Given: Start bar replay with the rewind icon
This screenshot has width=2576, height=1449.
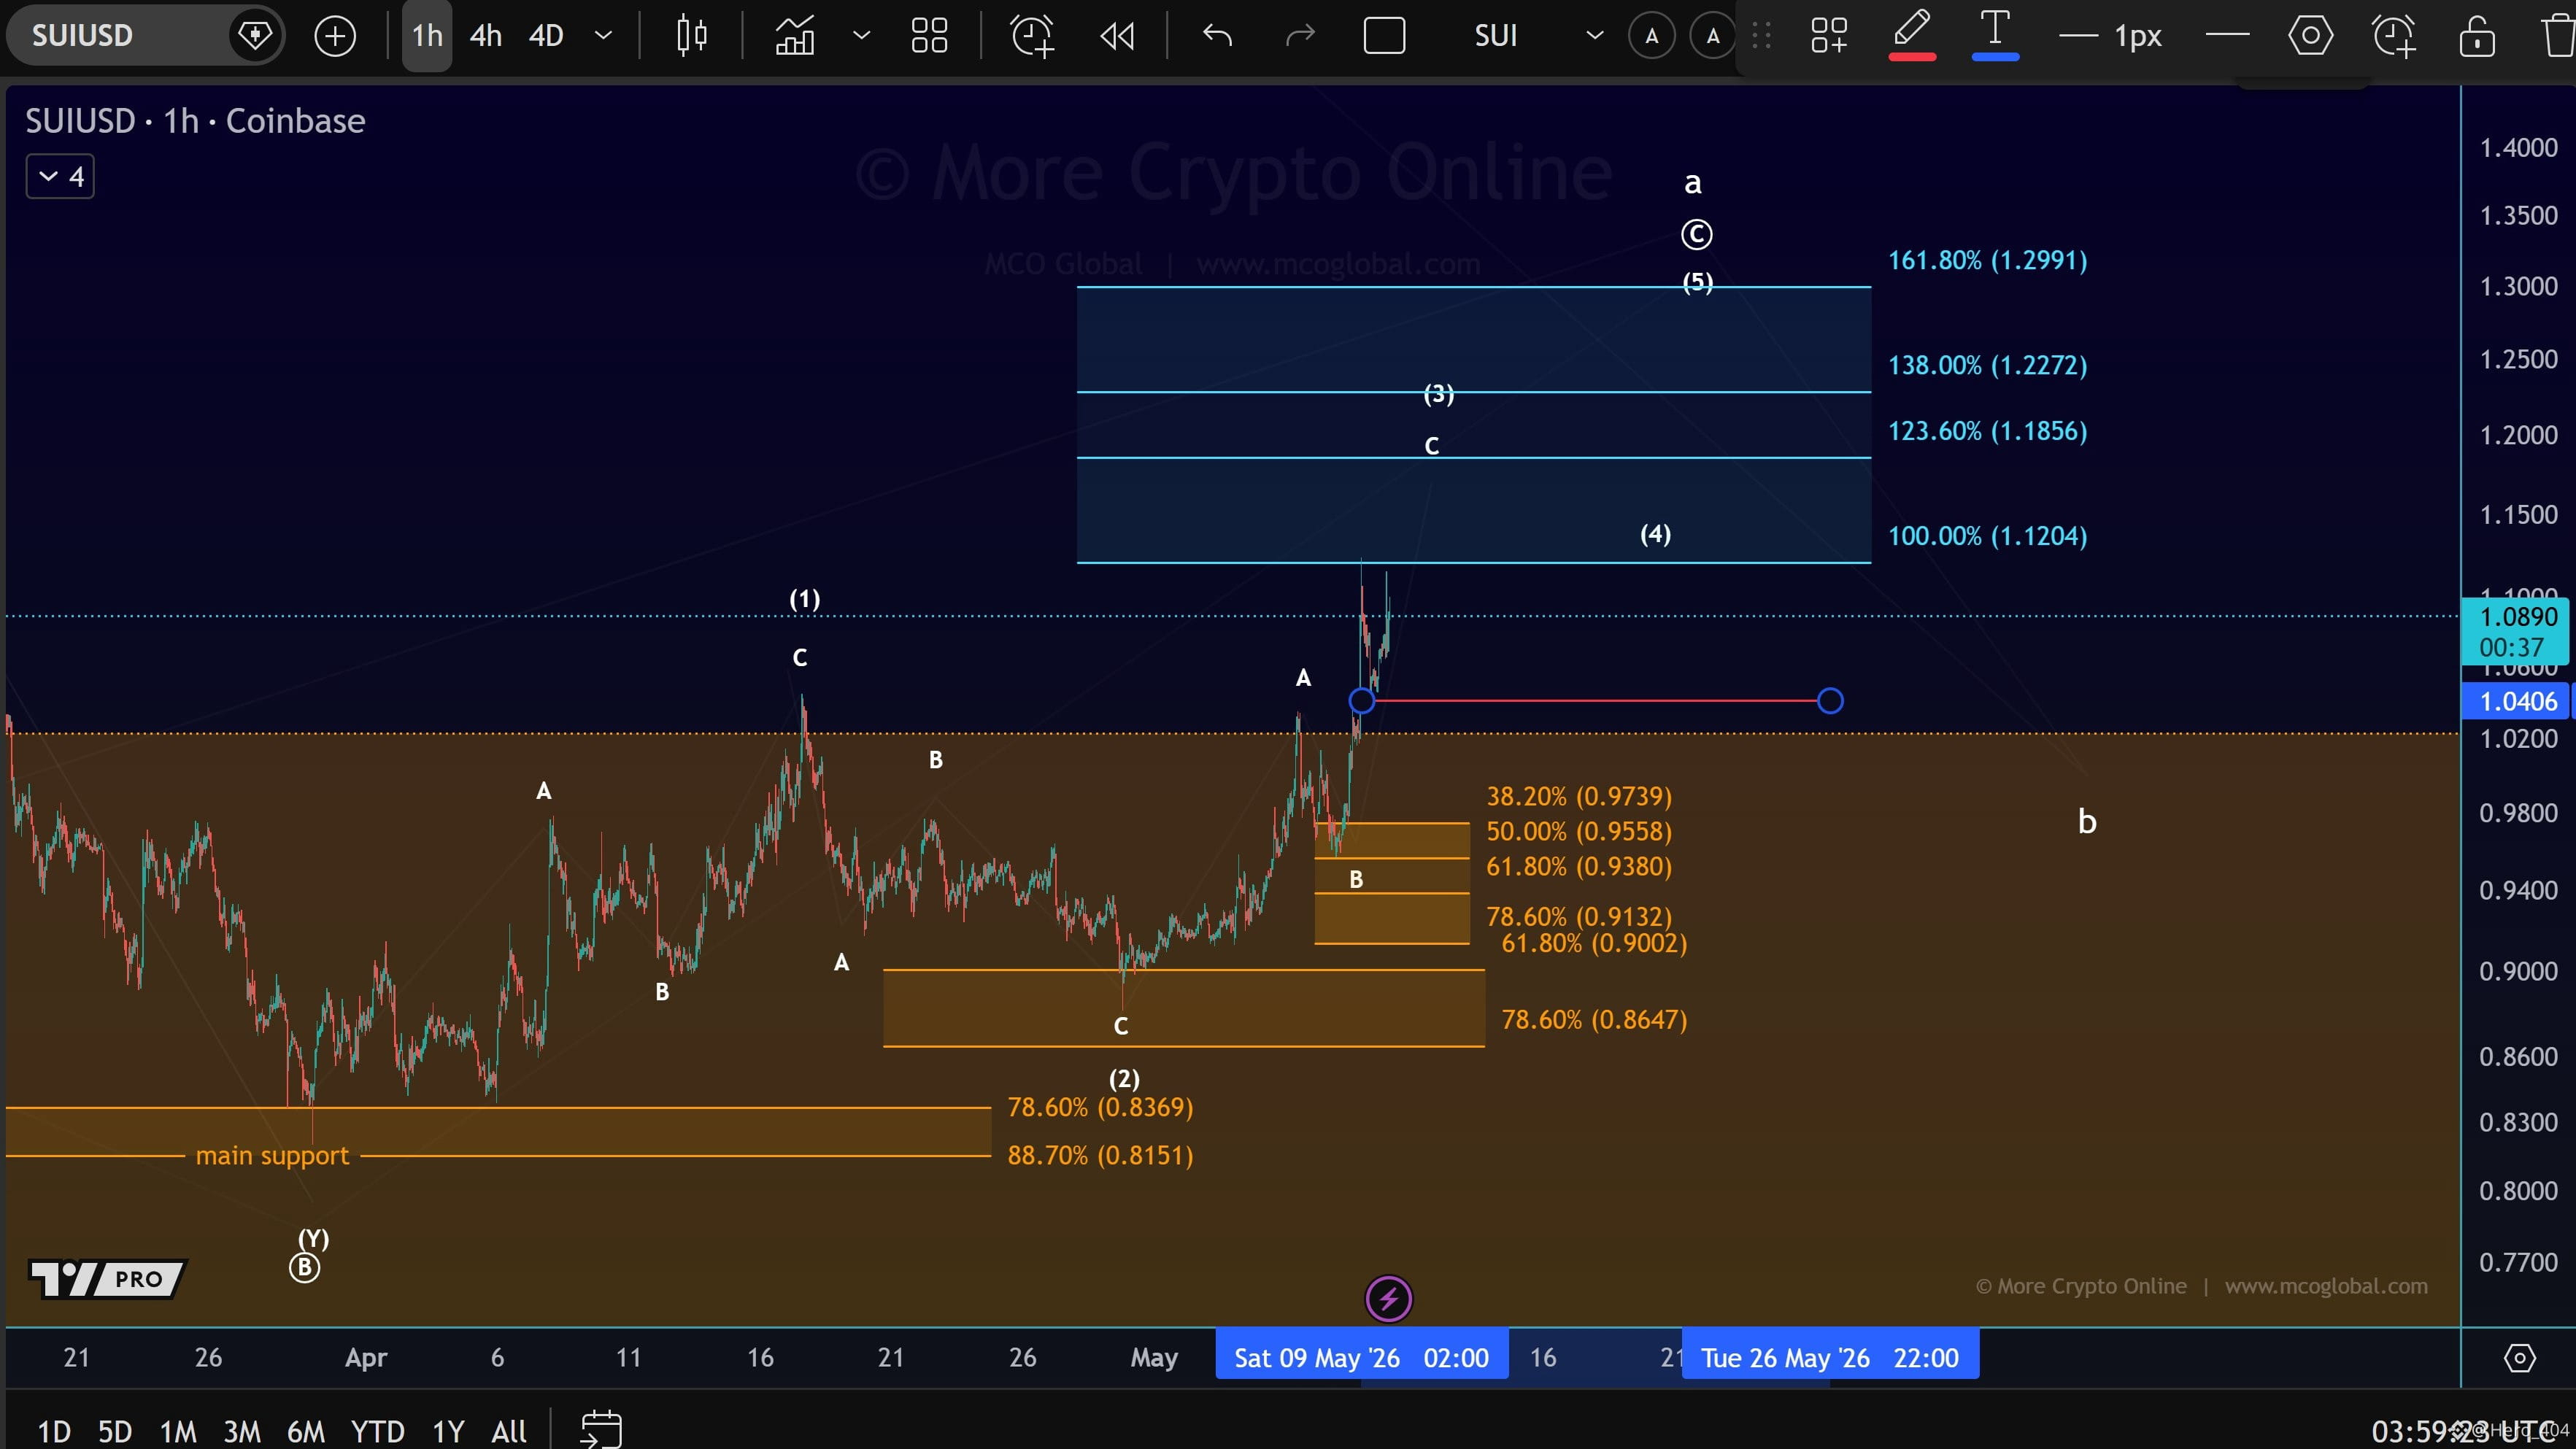Looking at the screenshot, I should point(1117,36).
